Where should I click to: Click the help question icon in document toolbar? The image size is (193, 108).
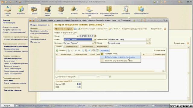click(165, 29)
